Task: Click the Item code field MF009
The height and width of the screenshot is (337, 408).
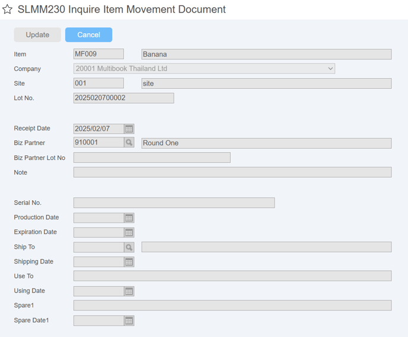Action: tap(98, 54)
